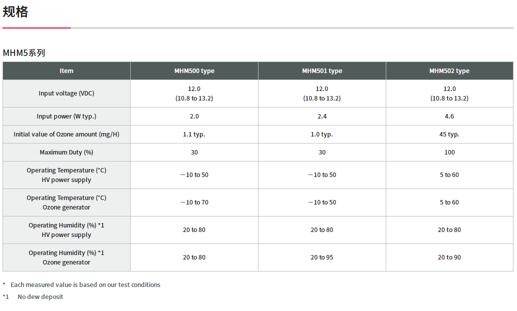Click the MHM502 input power value 4.6
The height and width of the screenshot is (311, 517).
pos(449,116)
